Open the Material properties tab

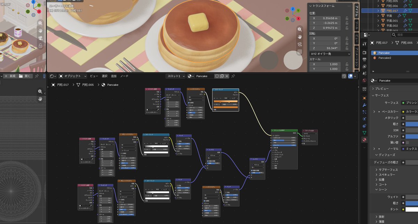tap(364, 140)
